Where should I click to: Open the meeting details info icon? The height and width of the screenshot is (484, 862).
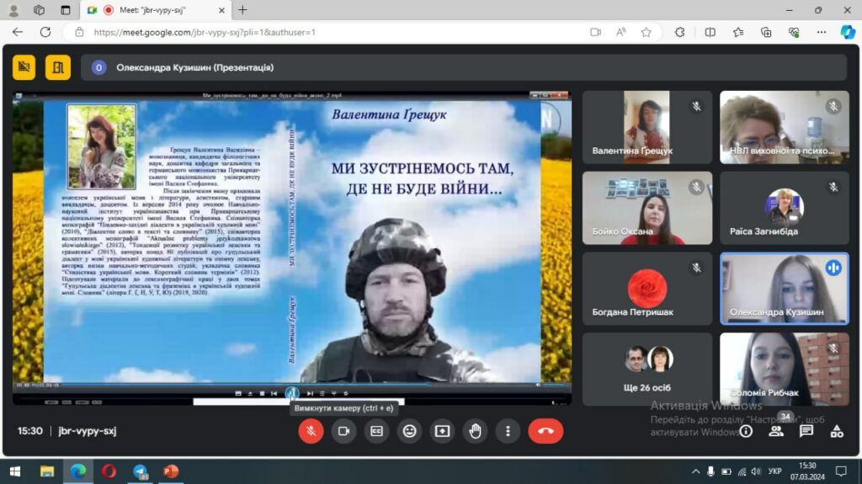tap(746, 431)
